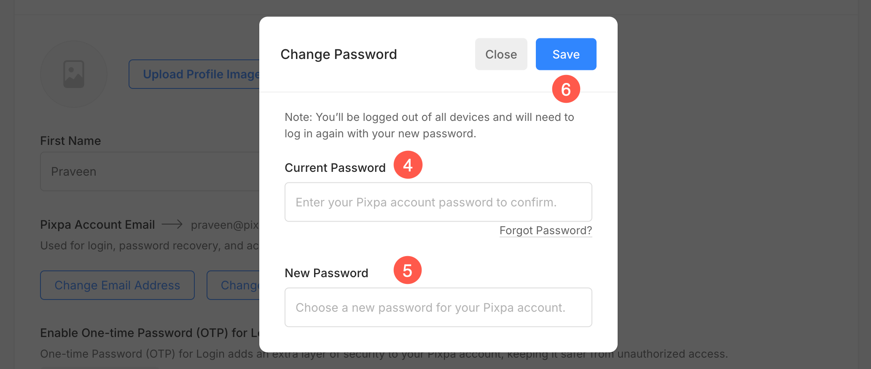Click the red step 5 badge

[x=407, y=270]
